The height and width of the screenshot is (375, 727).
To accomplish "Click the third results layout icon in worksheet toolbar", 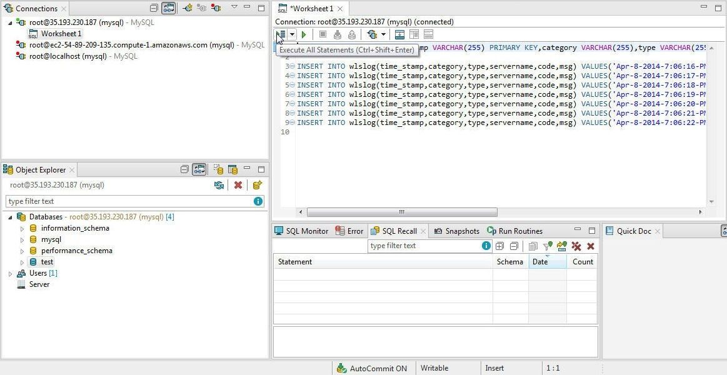I will pyautogui.click(x=428, y=34).
